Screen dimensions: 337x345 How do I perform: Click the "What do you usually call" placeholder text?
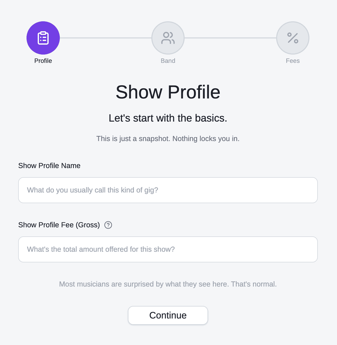pos(93,190)
